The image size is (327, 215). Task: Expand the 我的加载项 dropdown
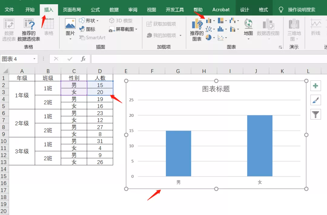click(180, 35)
